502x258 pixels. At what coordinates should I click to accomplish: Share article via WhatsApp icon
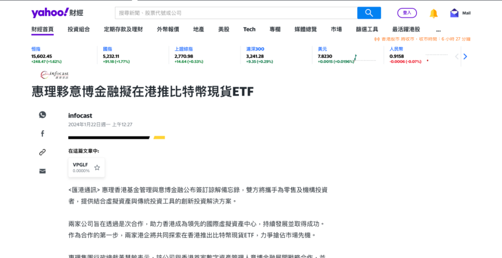[x=43, y=115]
